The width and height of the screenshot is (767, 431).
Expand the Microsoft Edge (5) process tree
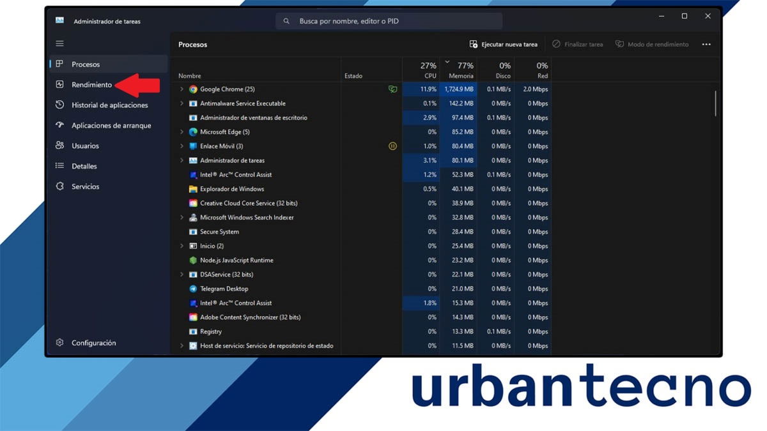(x=182, y=132)
